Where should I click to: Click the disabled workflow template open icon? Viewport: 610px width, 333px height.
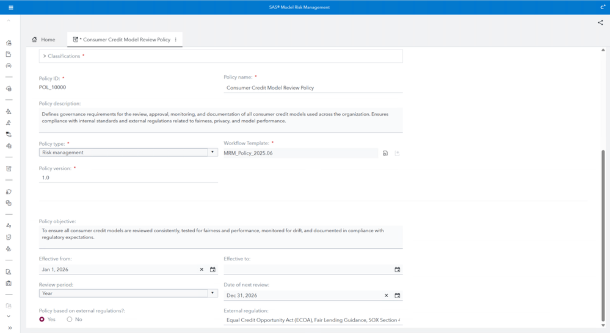(x=397, y=153)
